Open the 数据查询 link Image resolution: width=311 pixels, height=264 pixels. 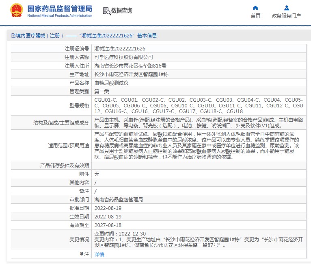pos(121,11)
